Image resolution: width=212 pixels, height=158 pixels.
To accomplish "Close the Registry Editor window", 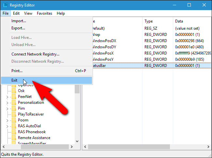I will [204, 5].
